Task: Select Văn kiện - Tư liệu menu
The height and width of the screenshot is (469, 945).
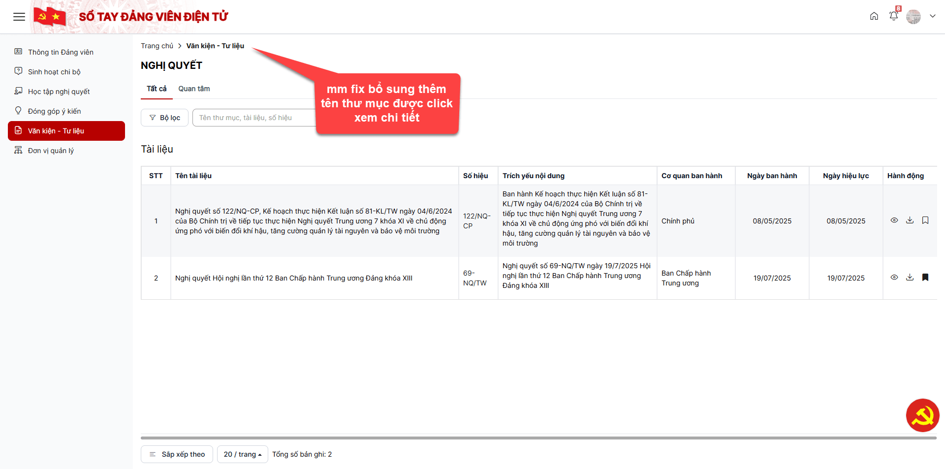Action: click(66, 131)
